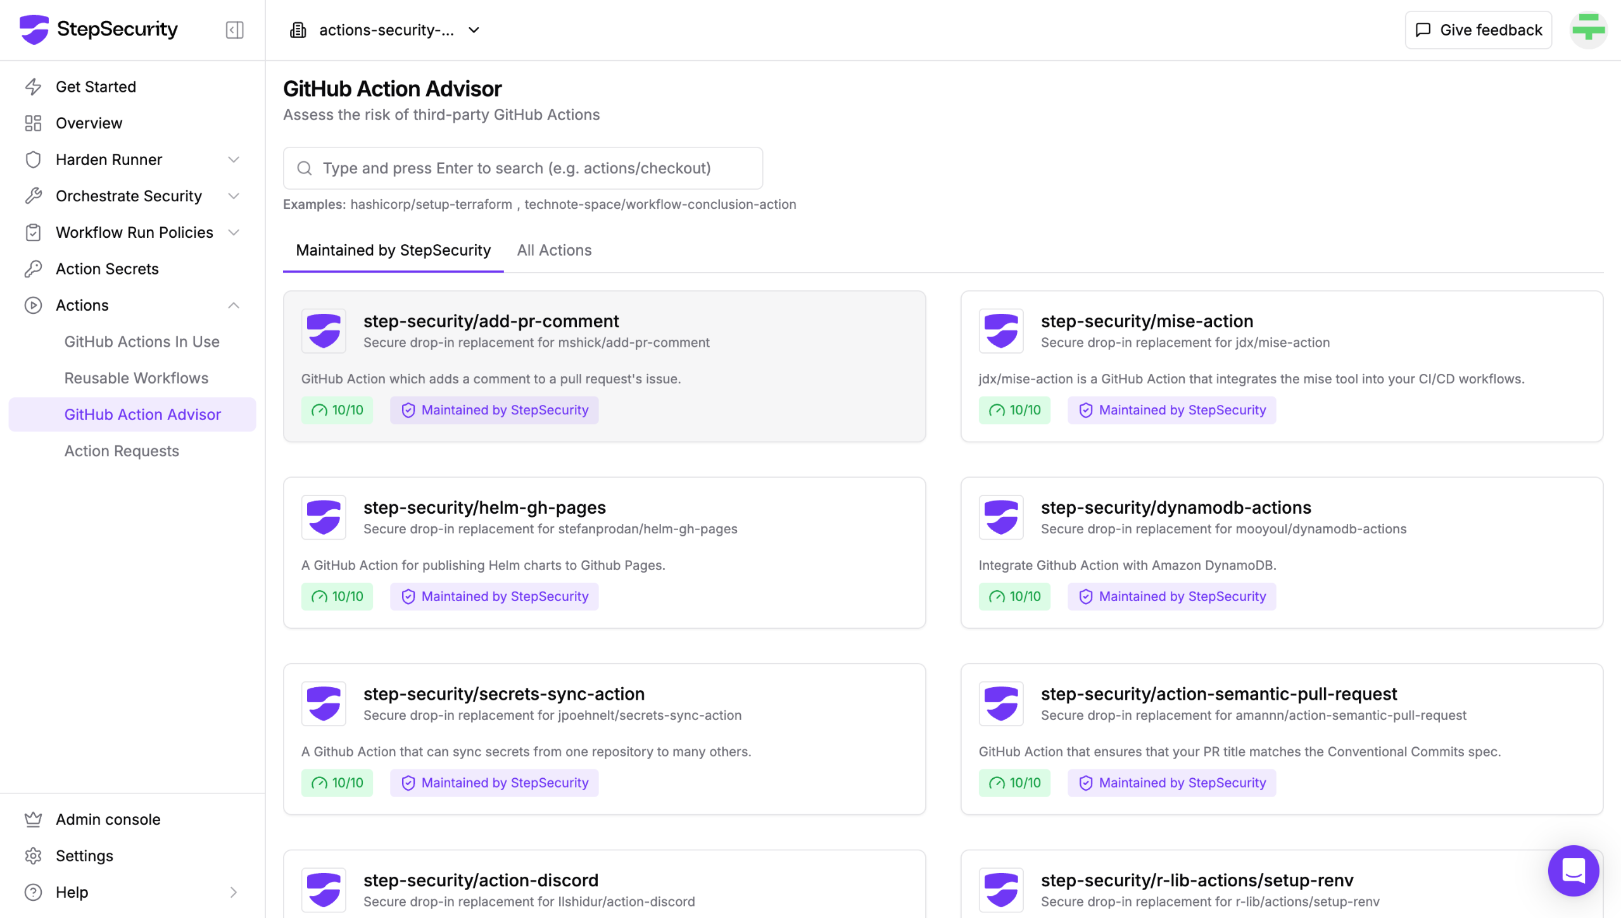The width and height of the screenshot is (1621, 918).
Task: Click the Get Started lightning icon
Action: pos(33,87)
